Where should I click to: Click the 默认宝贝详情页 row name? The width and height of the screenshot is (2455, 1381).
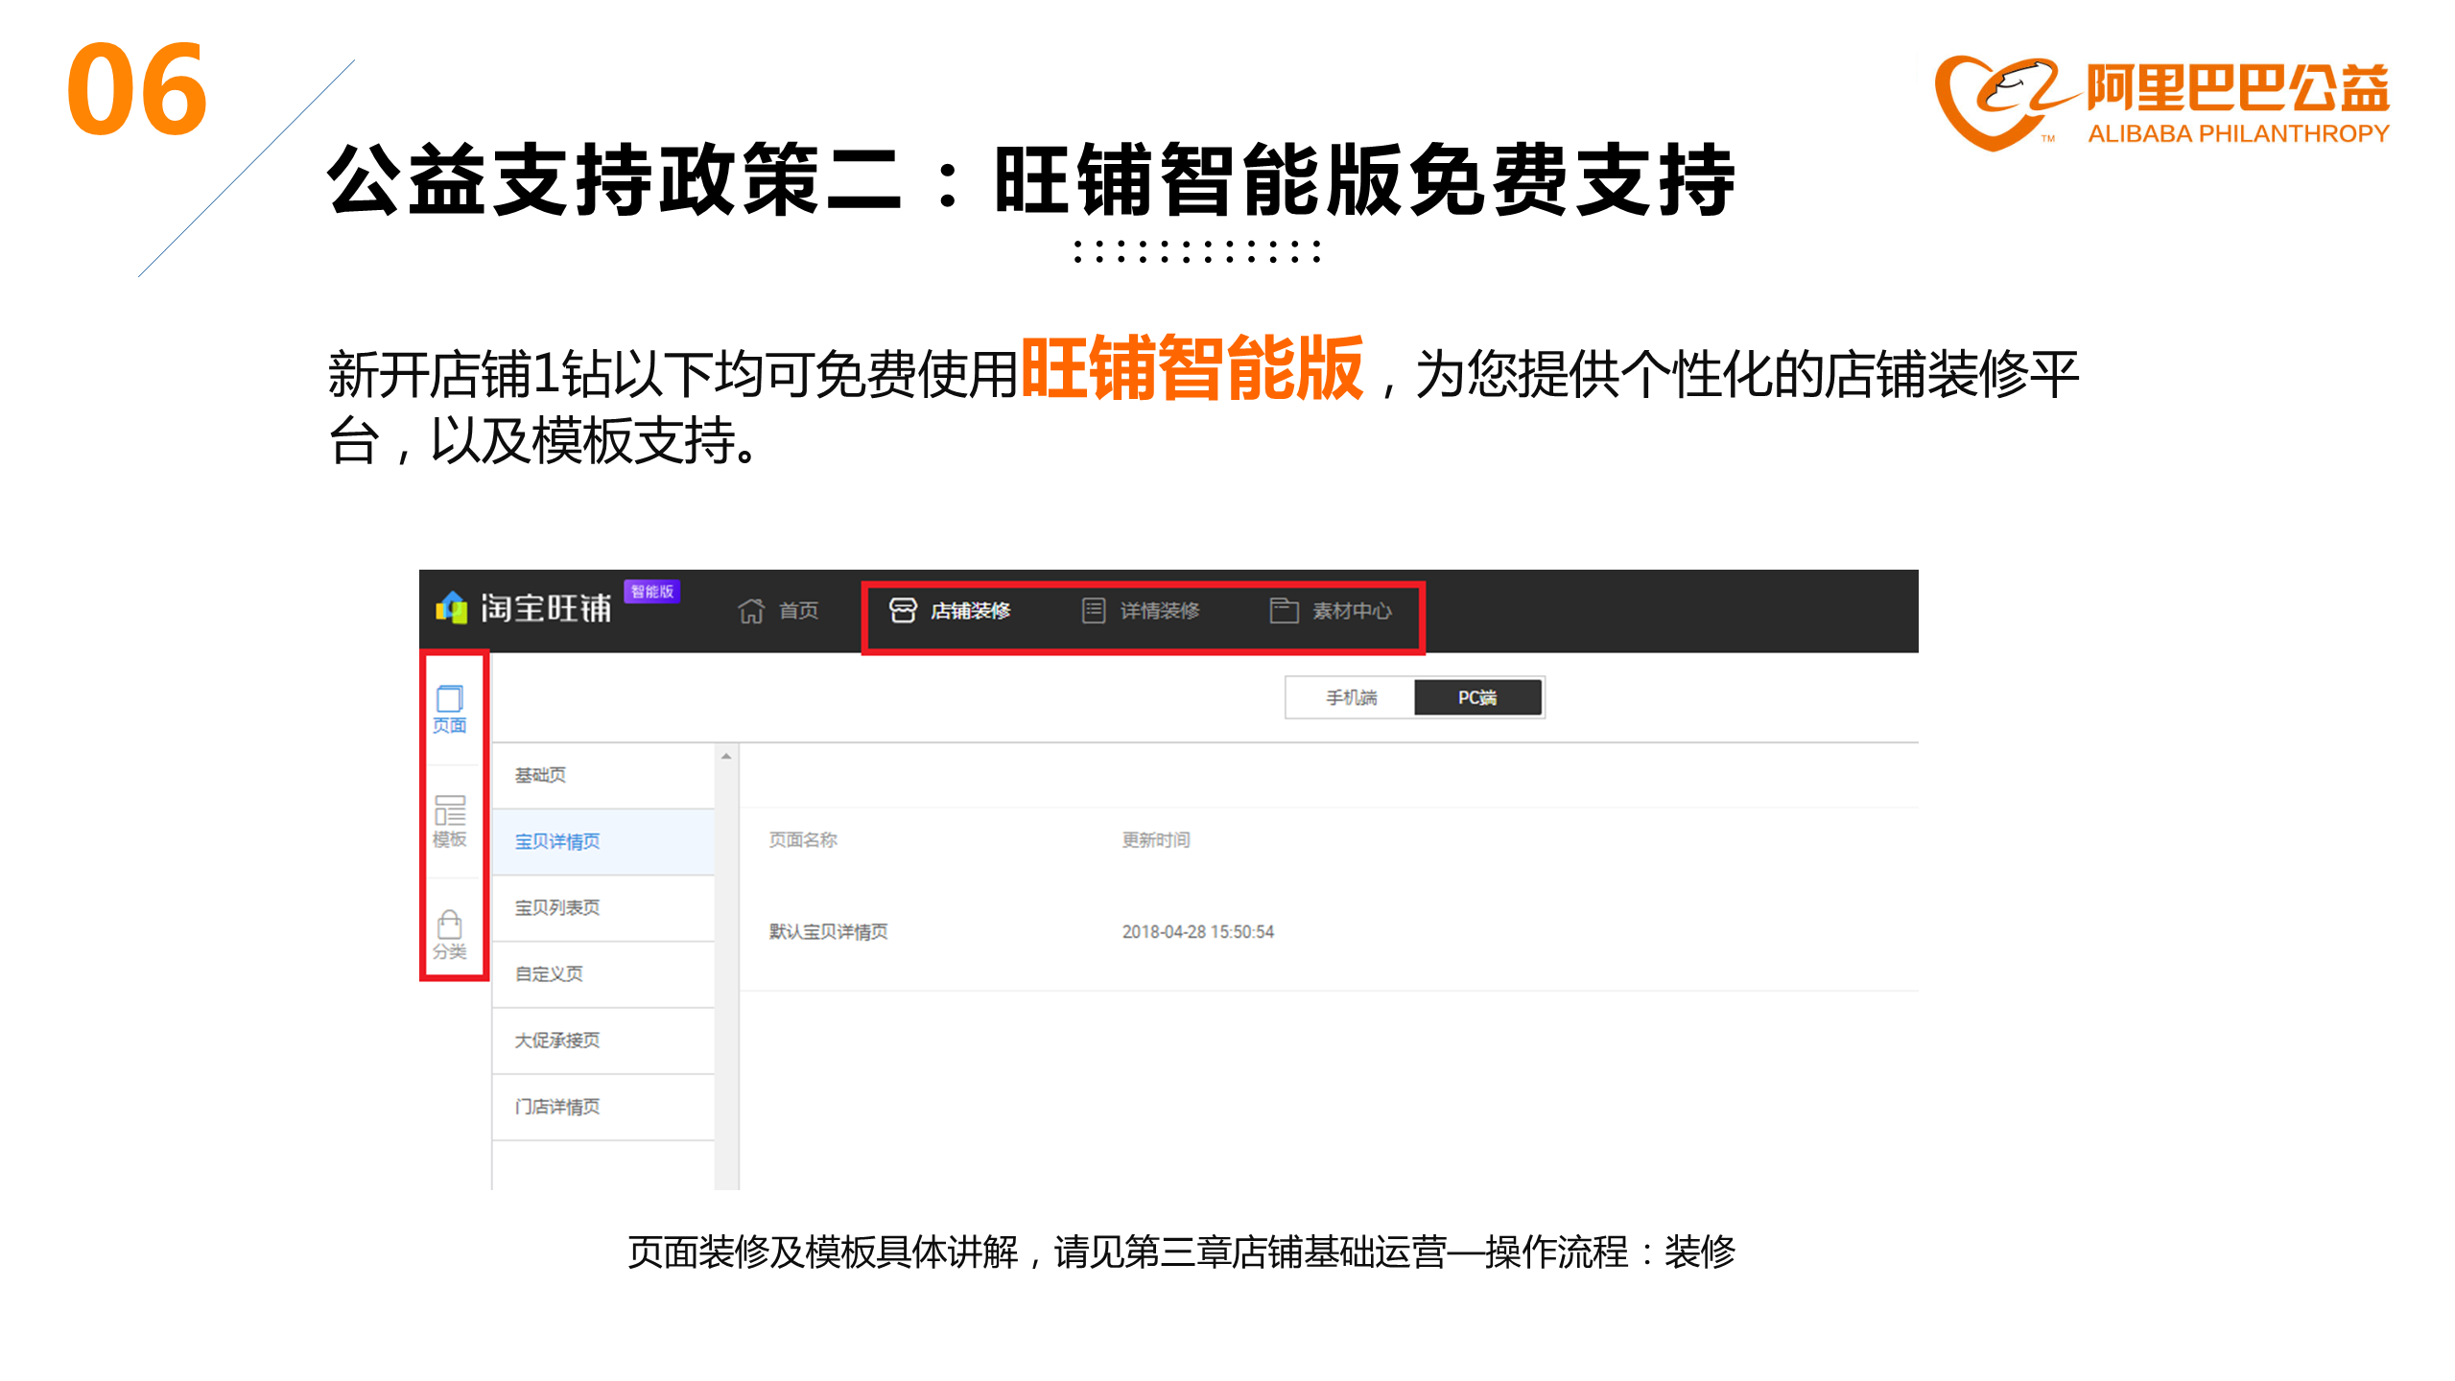click(x=828, y=931)
